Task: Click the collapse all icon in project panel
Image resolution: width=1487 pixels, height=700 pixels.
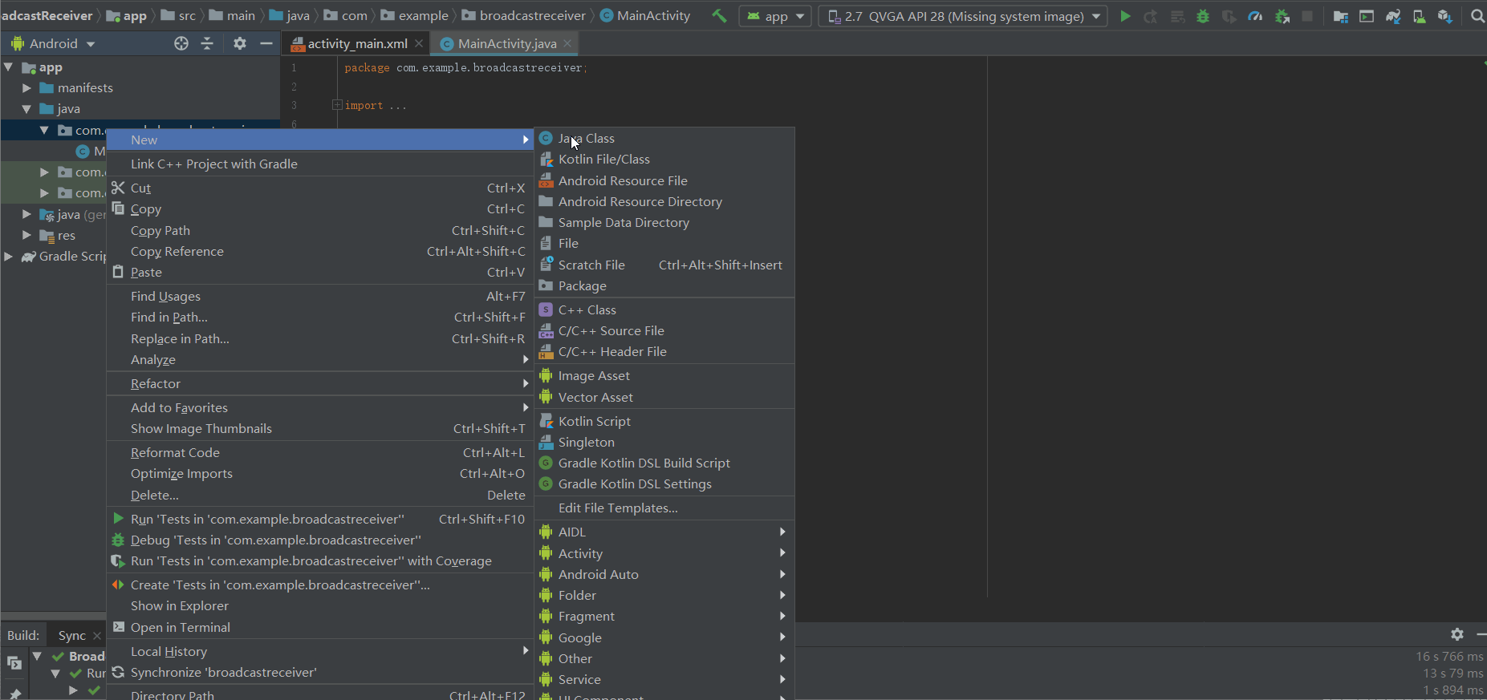Action: coord(207,43)
